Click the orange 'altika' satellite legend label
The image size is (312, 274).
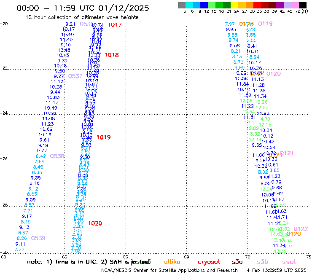[172, 262]
